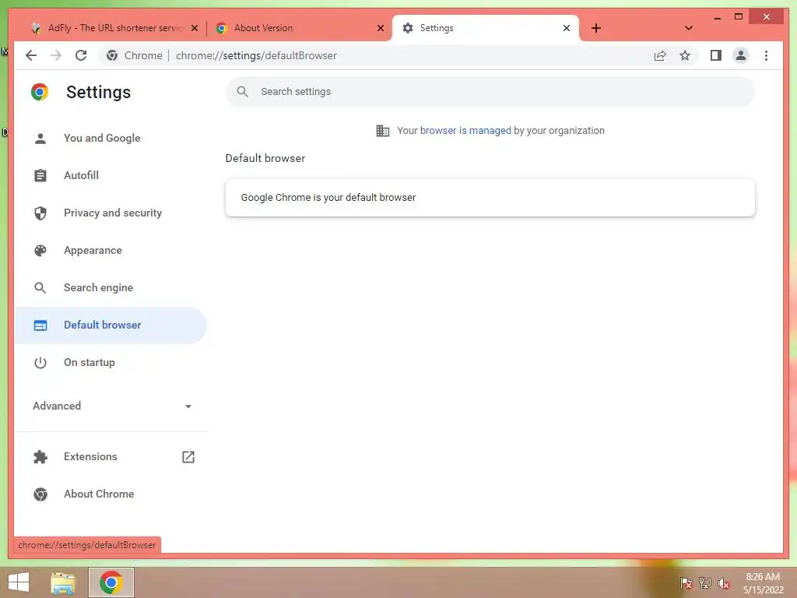Select the Settings tab

pos(485,28)
